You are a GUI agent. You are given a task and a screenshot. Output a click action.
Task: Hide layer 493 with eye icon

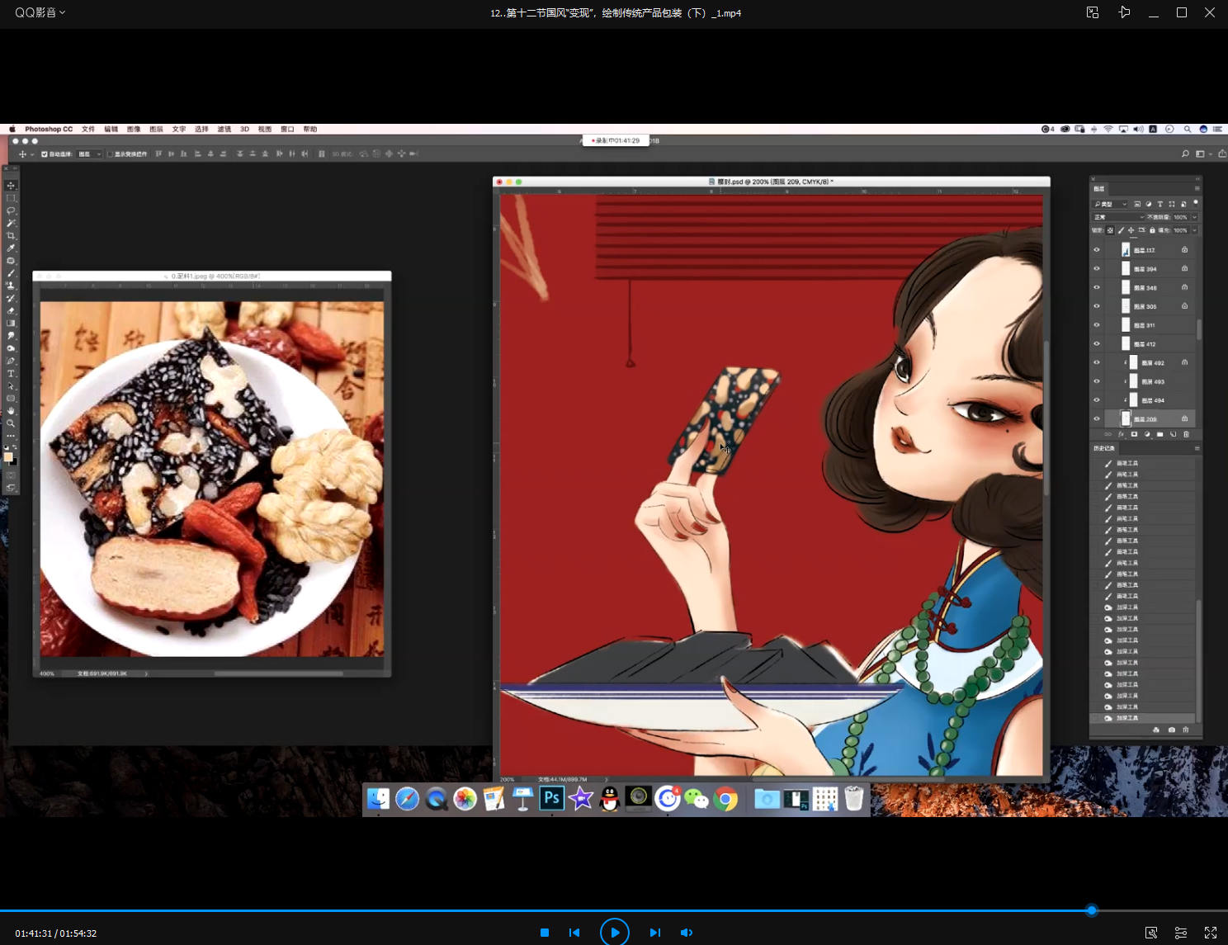pos(1097,381)
